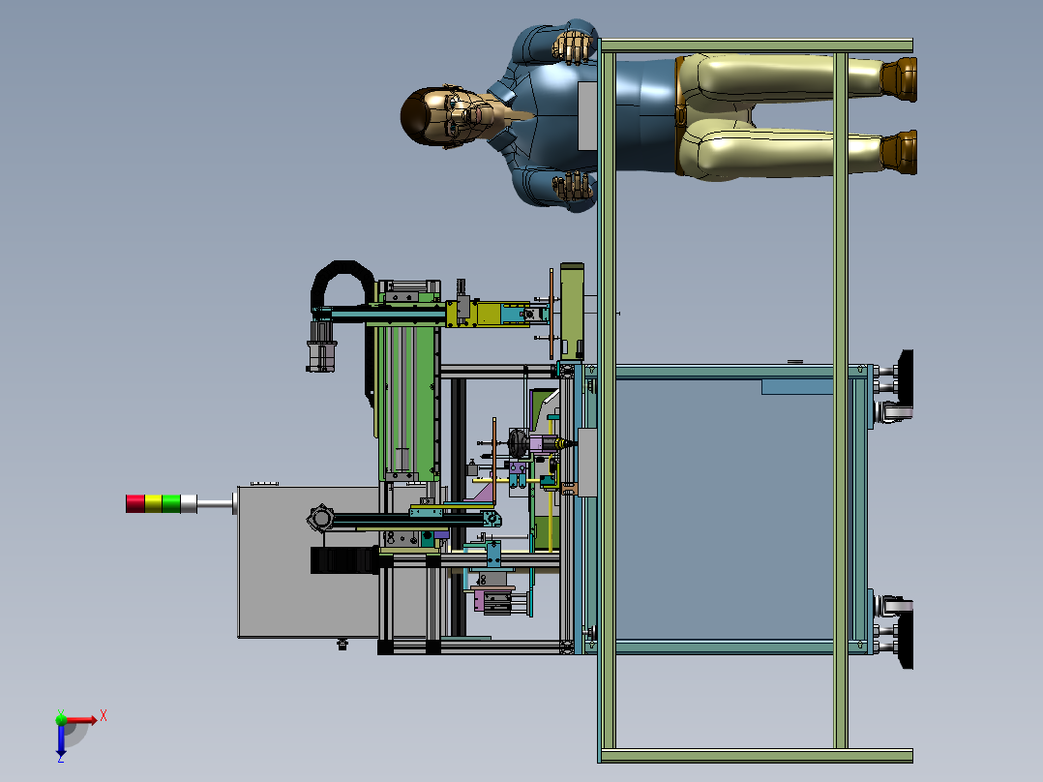1043x782 pixels.
Task: Select the green segment of the stack light
Action: pyautogui.click(x=171, y=504)
